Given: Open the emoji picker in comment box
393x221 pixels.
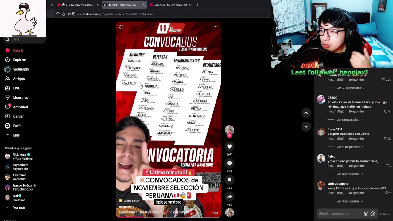Looking at the screenshot, I should coord(373,214).
